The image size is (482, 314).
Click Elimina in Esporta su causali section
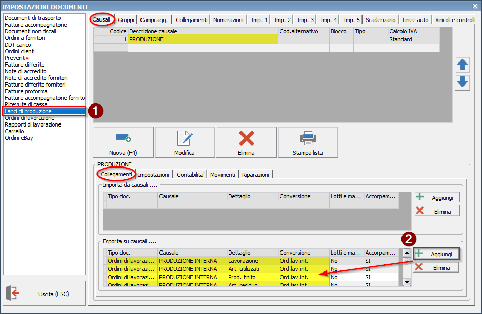(x=436, y=267)
